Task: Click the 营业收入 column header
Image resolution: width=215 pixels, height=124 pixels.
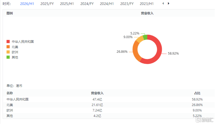Action: 97,93
